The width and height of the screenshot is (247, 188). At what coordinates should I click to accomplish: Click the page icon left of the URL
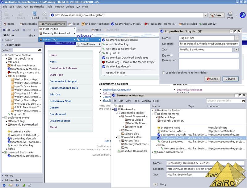pyautogui.click(x=52, y=15)
